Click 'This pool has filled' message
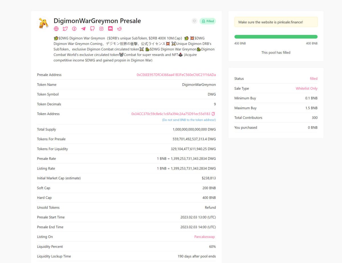The image size is (342, 263). pyautogui.click(x=276, y=52)
